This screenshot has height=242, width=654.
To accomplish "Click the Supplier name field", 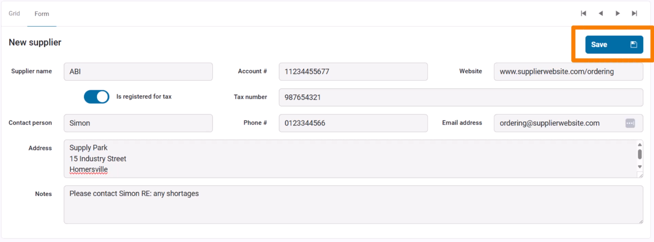I will click(x=138, y=71).
